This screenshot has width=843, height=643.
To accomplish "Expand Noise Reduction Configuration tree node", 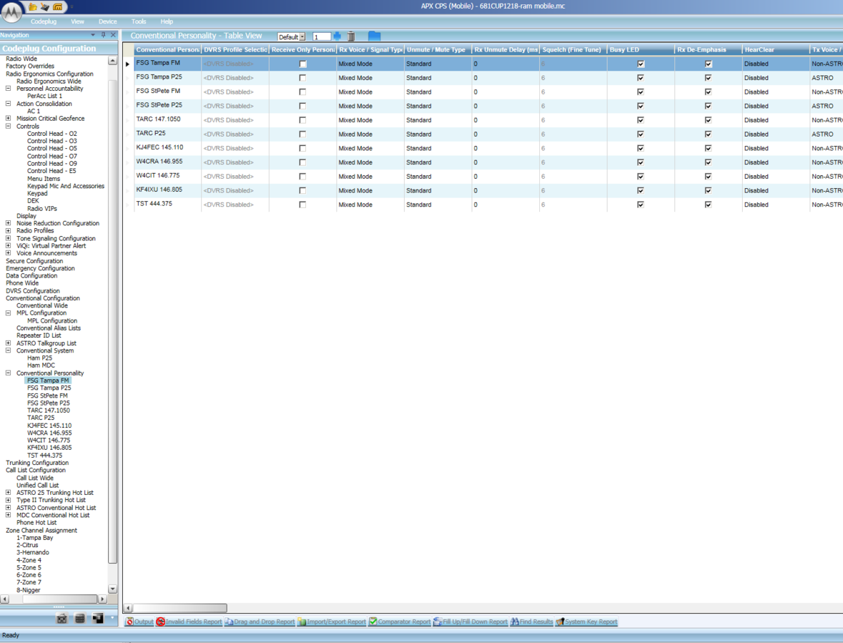I will coord(9,223).
